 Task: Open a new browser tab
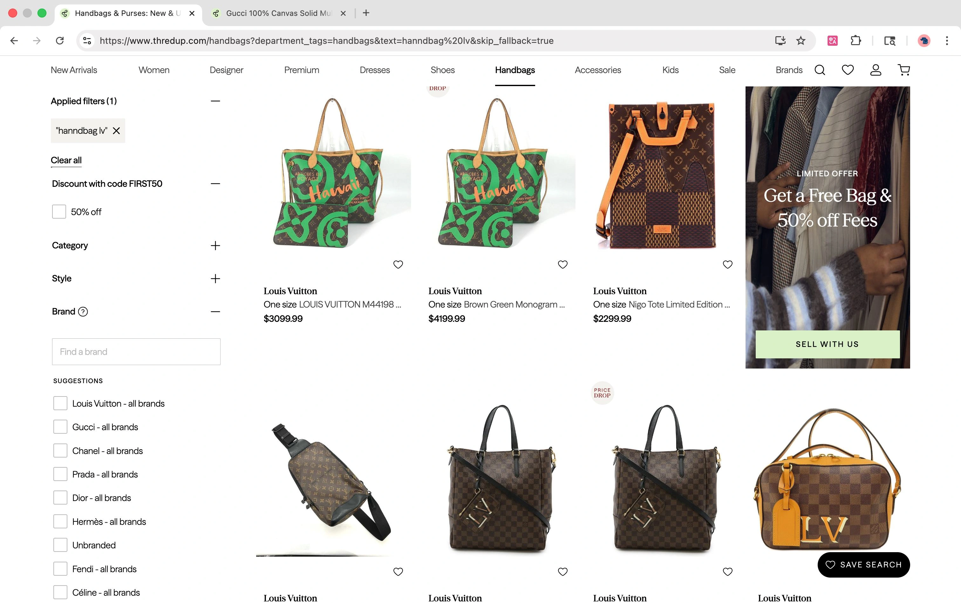tap(366, 13)
